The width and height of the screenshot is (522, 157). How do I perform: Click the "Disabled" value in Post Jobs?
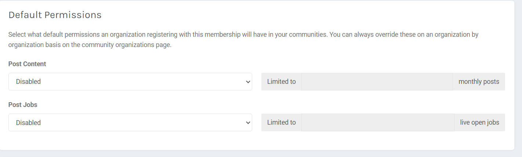[28, 122]
